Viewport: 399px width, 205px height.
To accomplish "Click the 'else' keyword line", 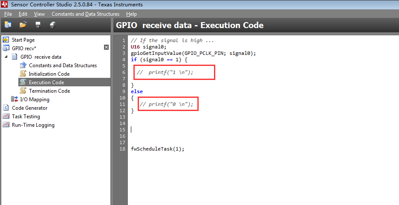I will click(137, 91).
